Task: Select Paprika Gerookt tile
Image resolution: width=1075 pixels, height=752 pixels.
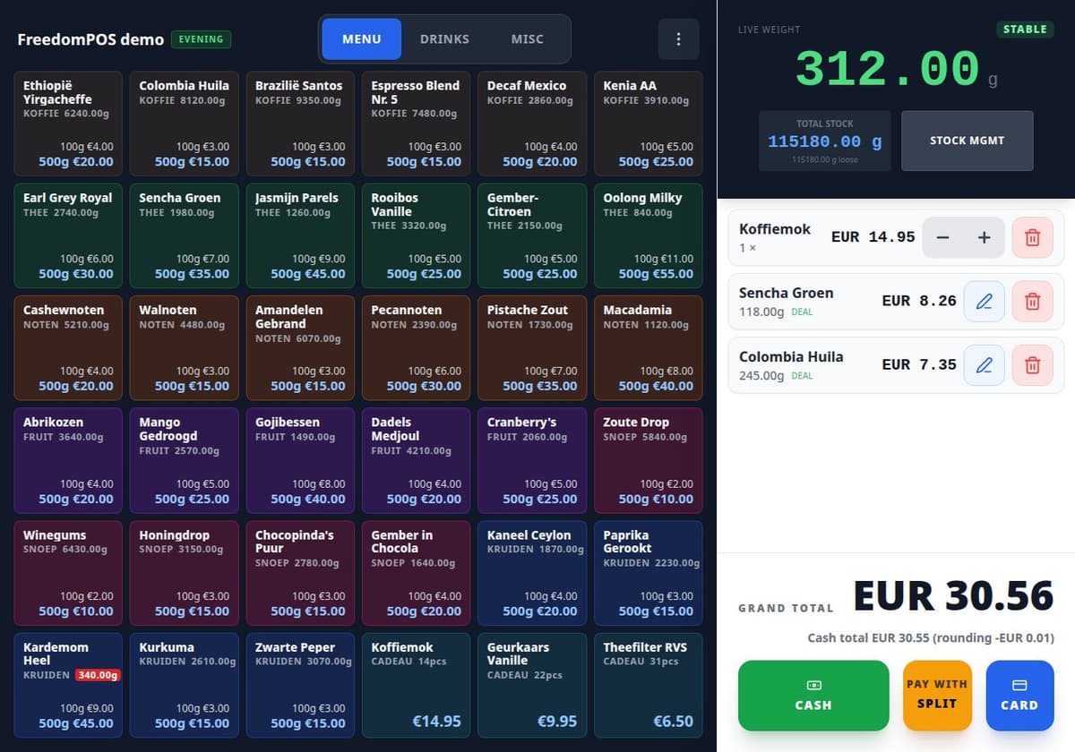Action: coord(649,573)
